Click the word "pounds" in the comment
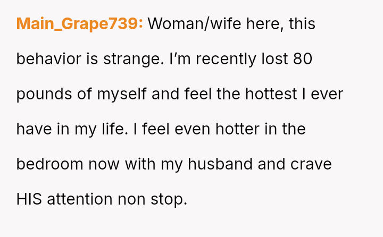This screenshot has width=383, height=237. click(x=41, y=94)
